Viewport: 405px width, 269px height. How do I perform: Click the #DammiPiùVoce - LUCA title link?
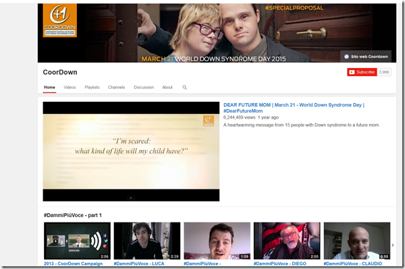coord(139,264)
